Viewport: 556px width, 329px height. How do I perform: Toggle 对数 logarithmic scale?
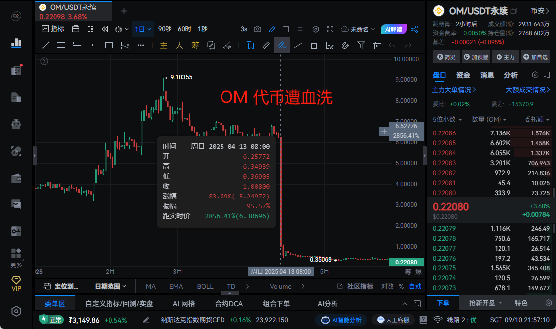click(388, 286)
